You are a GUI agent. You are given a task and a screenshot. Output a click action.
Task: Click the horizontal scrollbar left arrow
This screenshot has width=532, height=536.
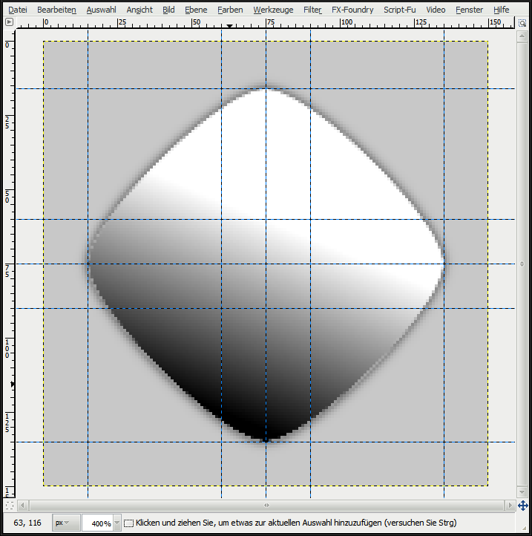click(22, 505)
